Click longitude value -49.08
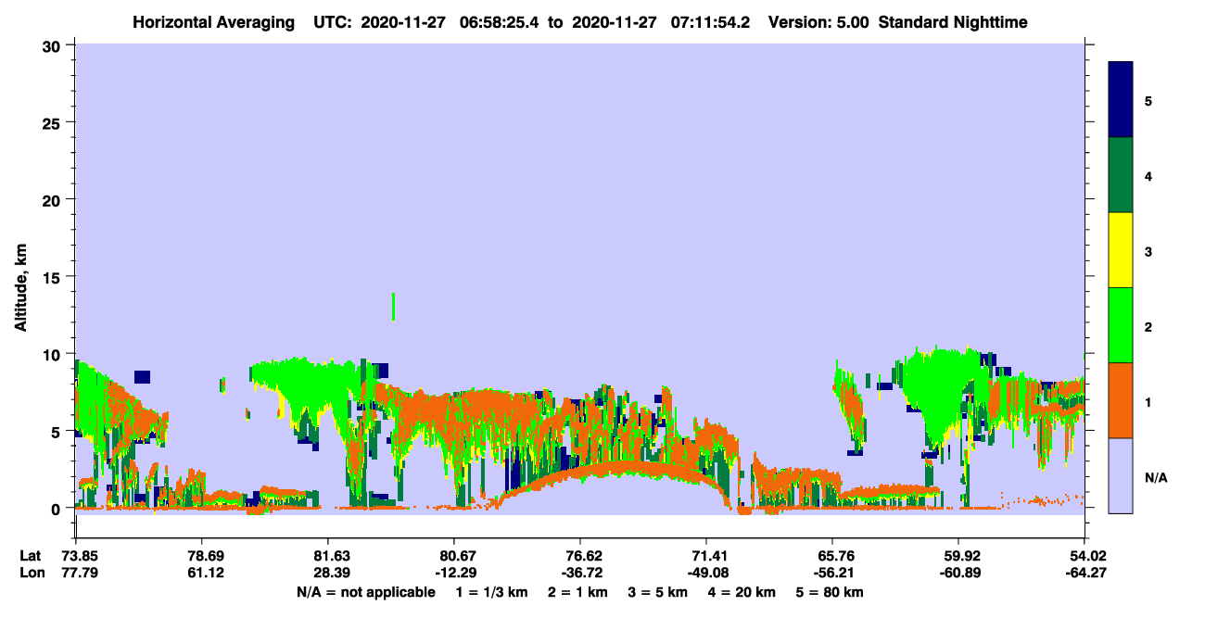The image size is (1205, 618). point(706,573)
